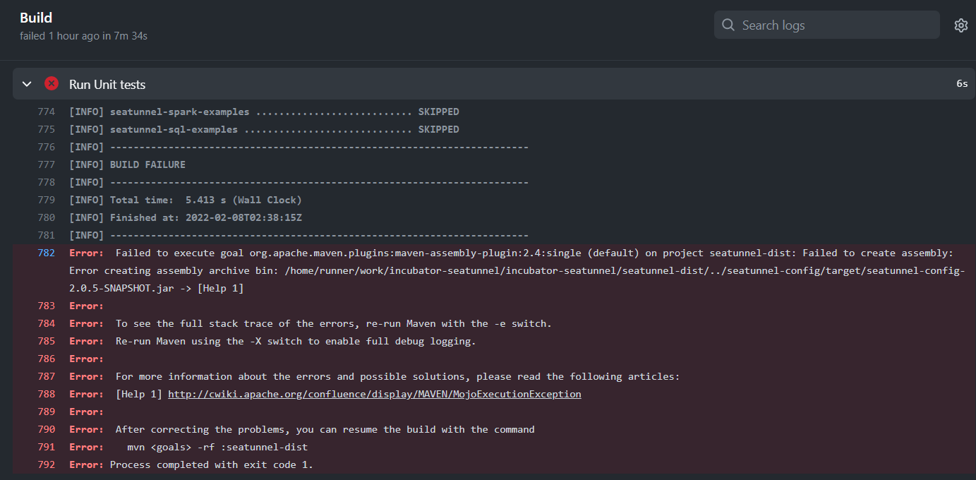
Task: Click 'For more information about the errors' line
Action: [x=397, y=376]
